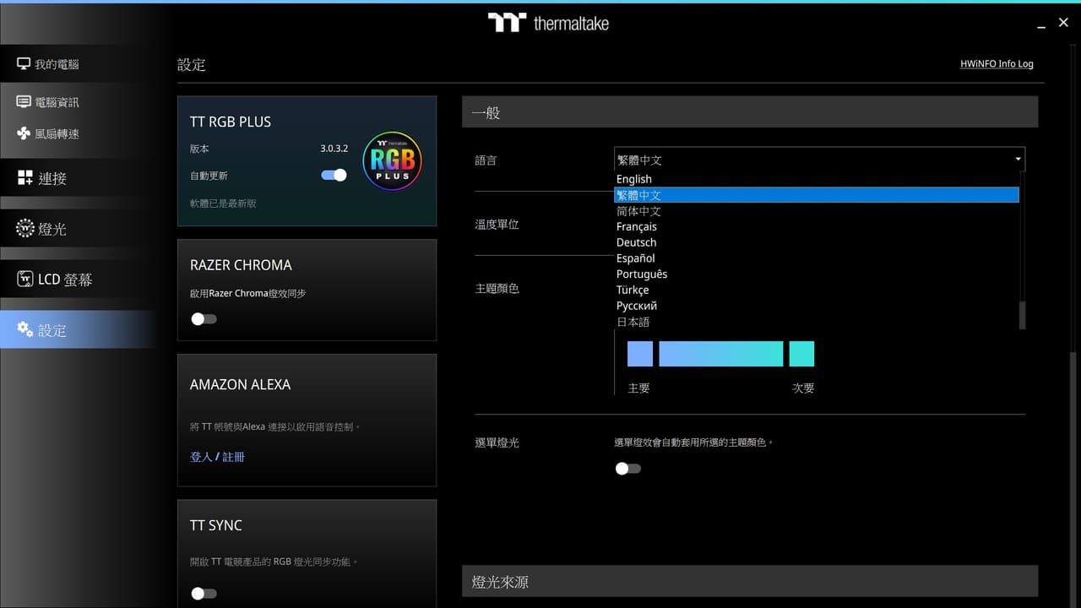Click the primary blue color swatch
The image size is (1081, 608).
click(x=640, y=354)
